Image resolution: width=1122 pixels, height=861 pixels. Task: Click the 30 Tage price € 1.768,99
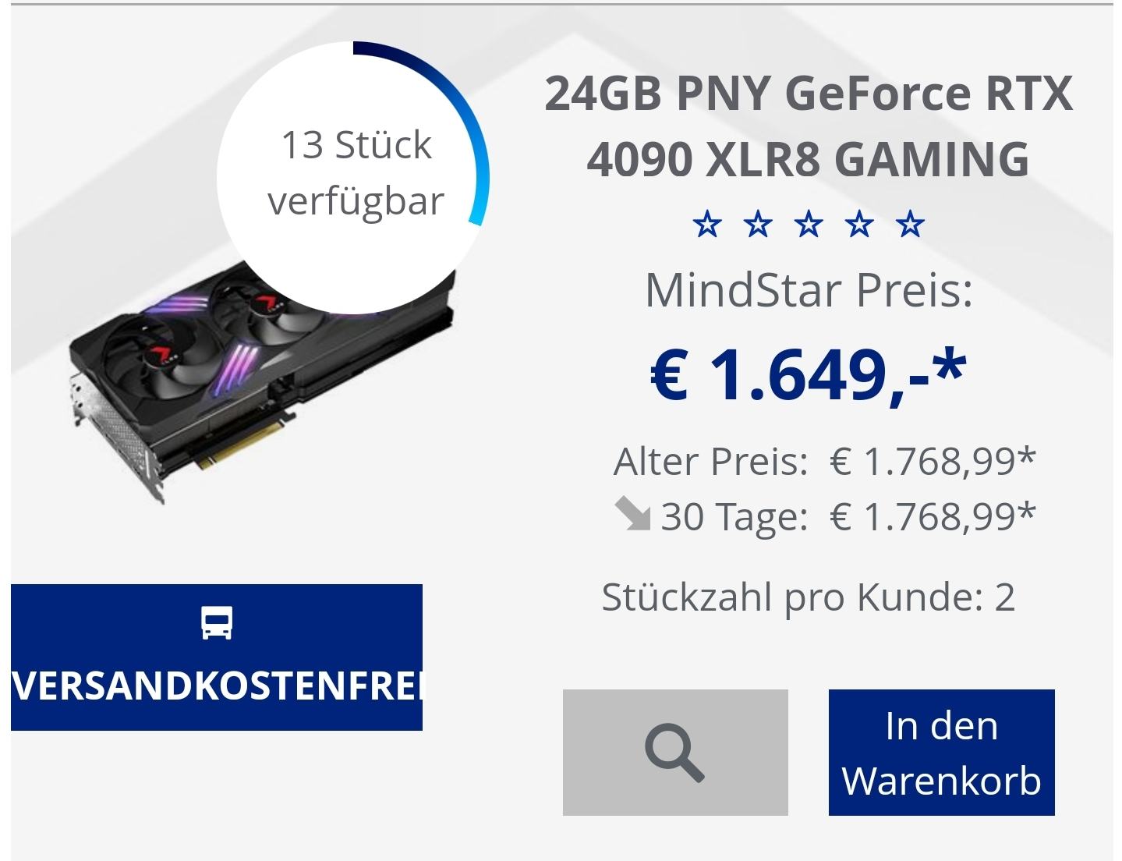click(x=933, y=516)
